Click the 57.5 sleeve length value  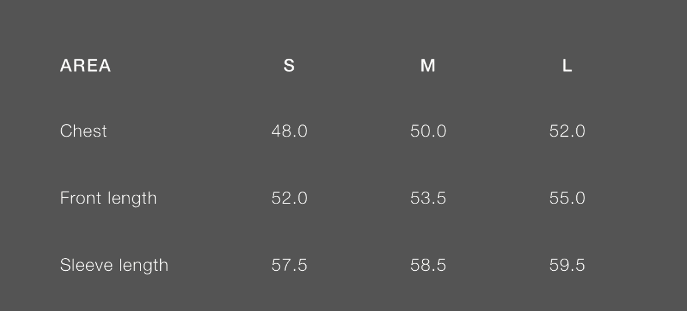pyautogui.click(x=289, y=265)
